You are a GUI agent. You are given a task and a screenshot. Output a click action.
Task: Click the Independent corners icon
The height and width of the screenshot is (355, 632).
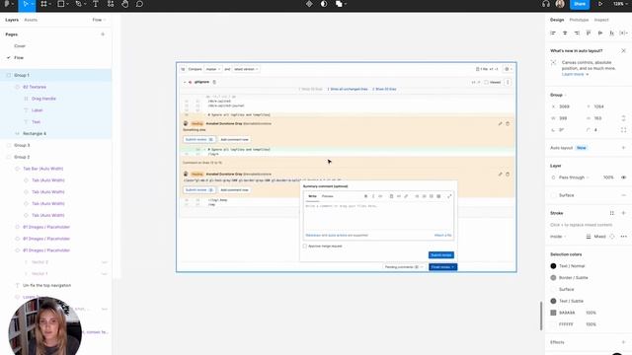tap(623, 130)
